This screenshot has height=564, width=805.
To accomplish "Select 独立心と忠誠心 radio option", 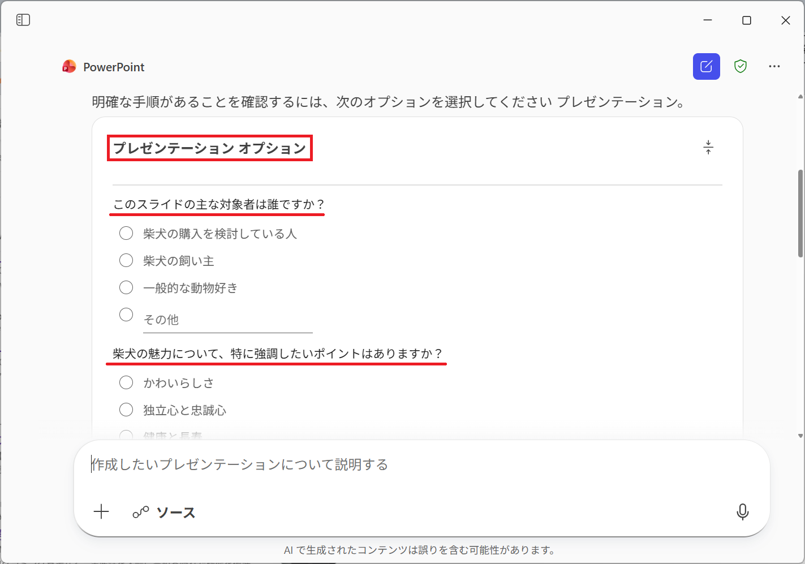I will 126,410.
